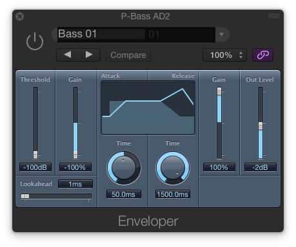Click the Out Level slider handle
The image size is (296, 247).
pyautogui.click(x=261, y=126)
